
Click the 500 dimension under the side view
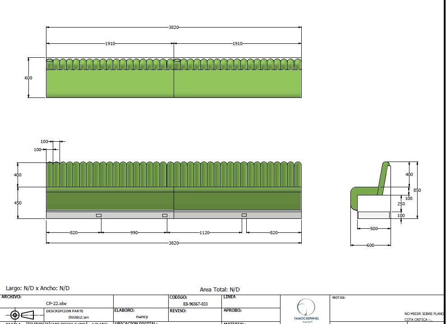tap(374, 229)
